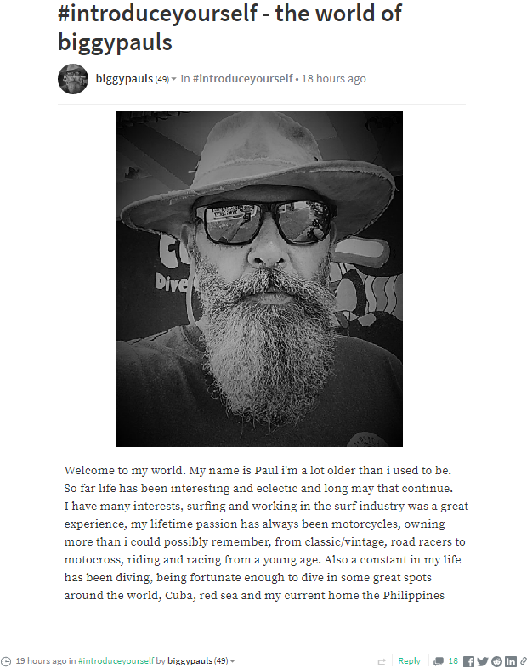Click the biggypauls author name in the header

coord(124,79)
